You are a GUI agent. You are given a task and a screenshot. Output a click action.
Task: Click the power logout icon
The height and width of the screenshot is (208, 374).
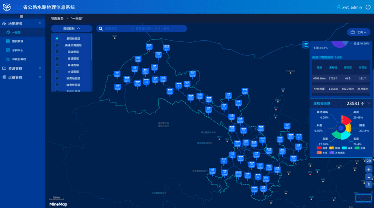coord(368,7)
